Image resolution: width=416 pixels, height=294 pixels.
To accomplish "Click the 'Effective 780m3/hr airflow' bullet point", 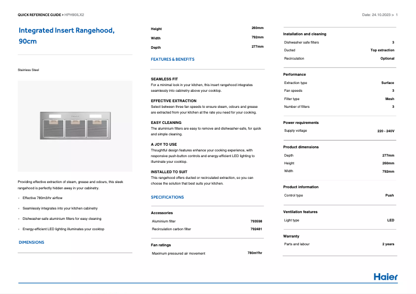I will click(x=43, y=198).
